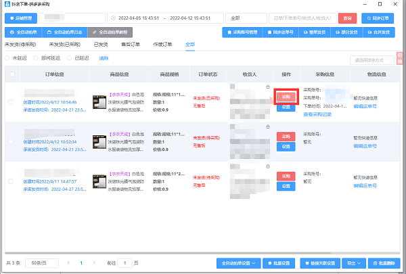Image resolution: width=406 pixels, height=274 pixels.
Task: Click the previous page arrow
Action: click(x=68, y=263)
